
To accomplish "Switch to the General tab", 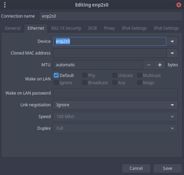I will tap(13, 28).
